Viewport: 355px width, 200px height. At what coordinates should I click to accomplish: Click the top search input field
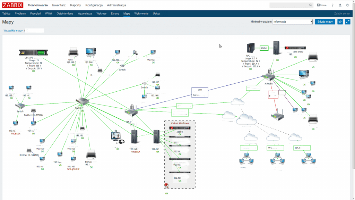(x=289, y=5)
